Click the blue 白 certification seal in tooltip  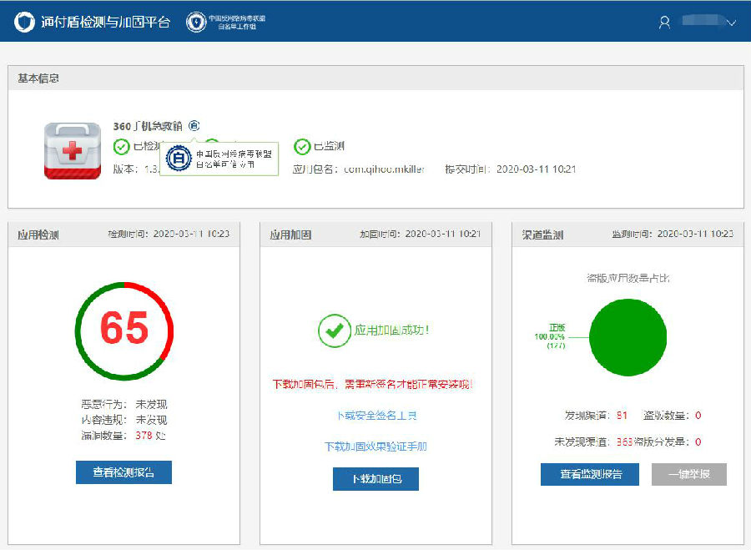click(178, 157)
